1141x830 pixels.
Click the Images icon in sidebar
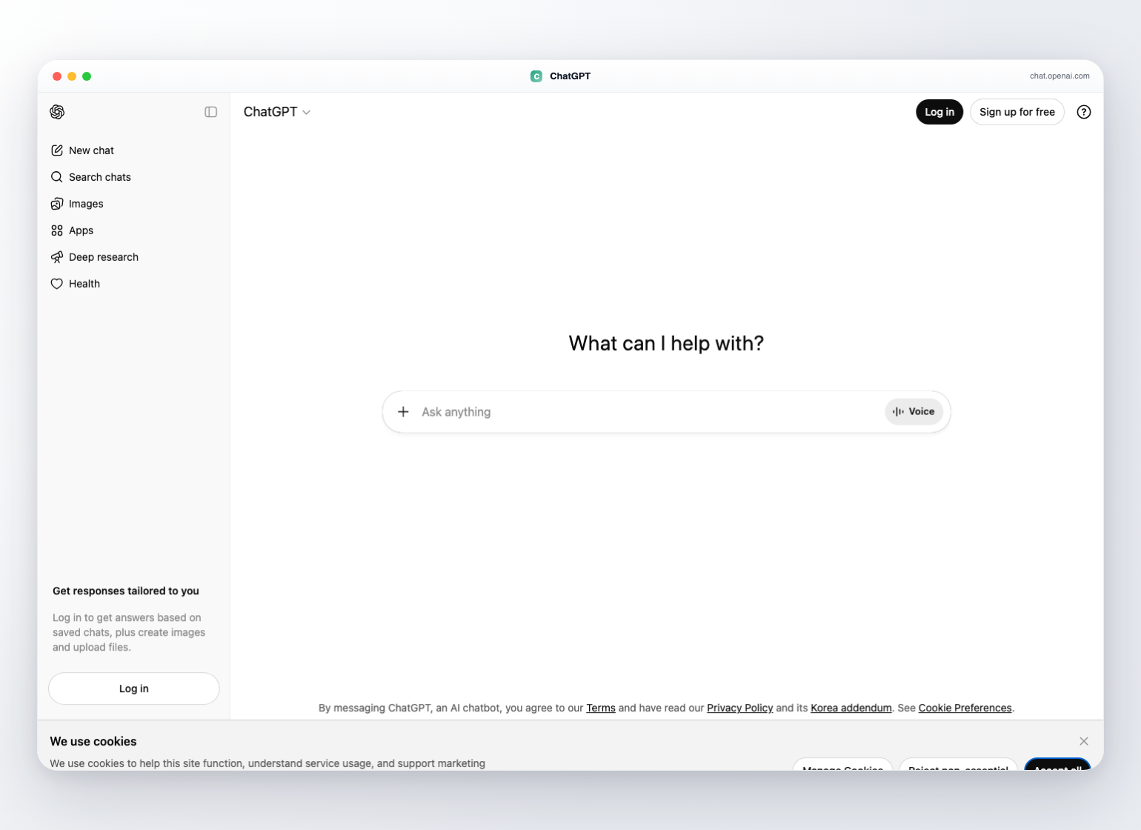[57, 204]
